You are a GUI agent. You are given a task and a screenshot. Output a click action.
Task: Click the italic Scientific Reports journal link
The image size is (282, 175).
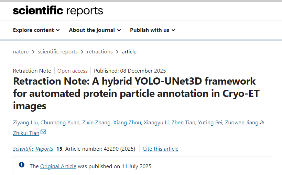coord(33,149)
